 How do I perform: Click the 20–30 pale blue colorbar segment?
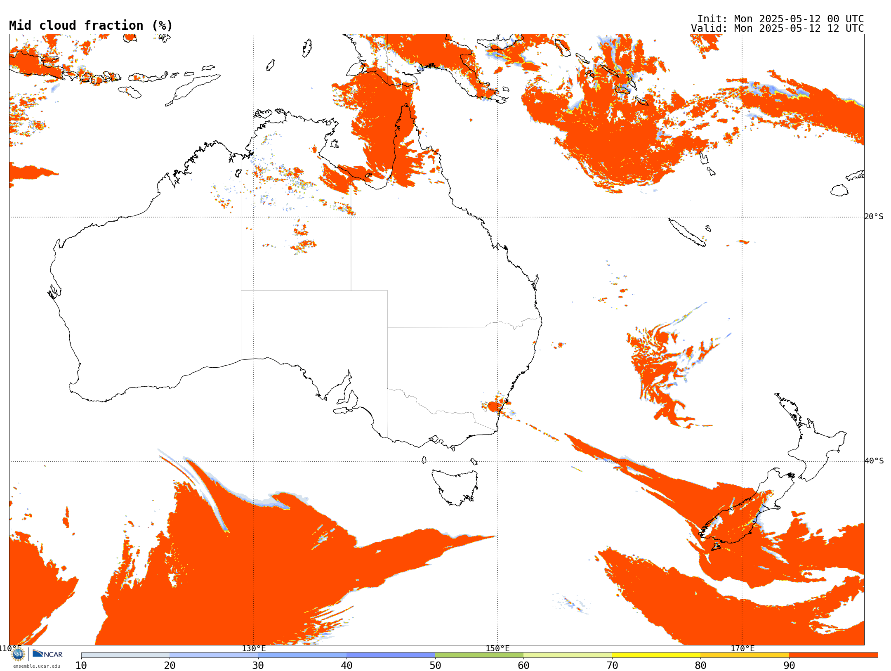pos(214,655)
